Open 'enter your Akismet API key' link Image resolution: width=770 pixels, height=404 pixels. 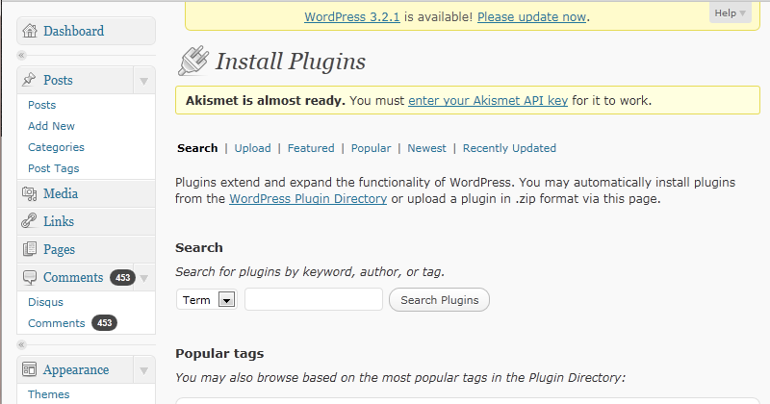(488, 100)
